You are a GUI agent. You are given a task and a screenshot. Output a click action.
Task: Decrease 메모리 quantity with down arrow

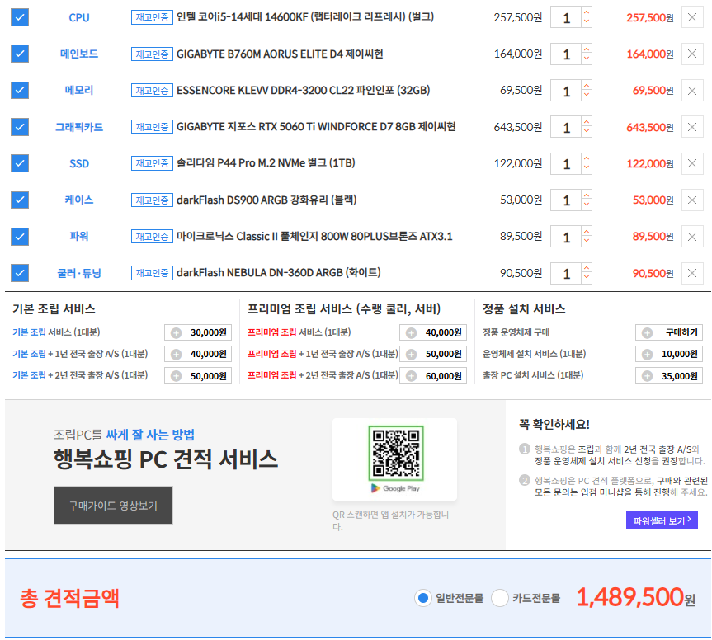[x=587, y=96]
